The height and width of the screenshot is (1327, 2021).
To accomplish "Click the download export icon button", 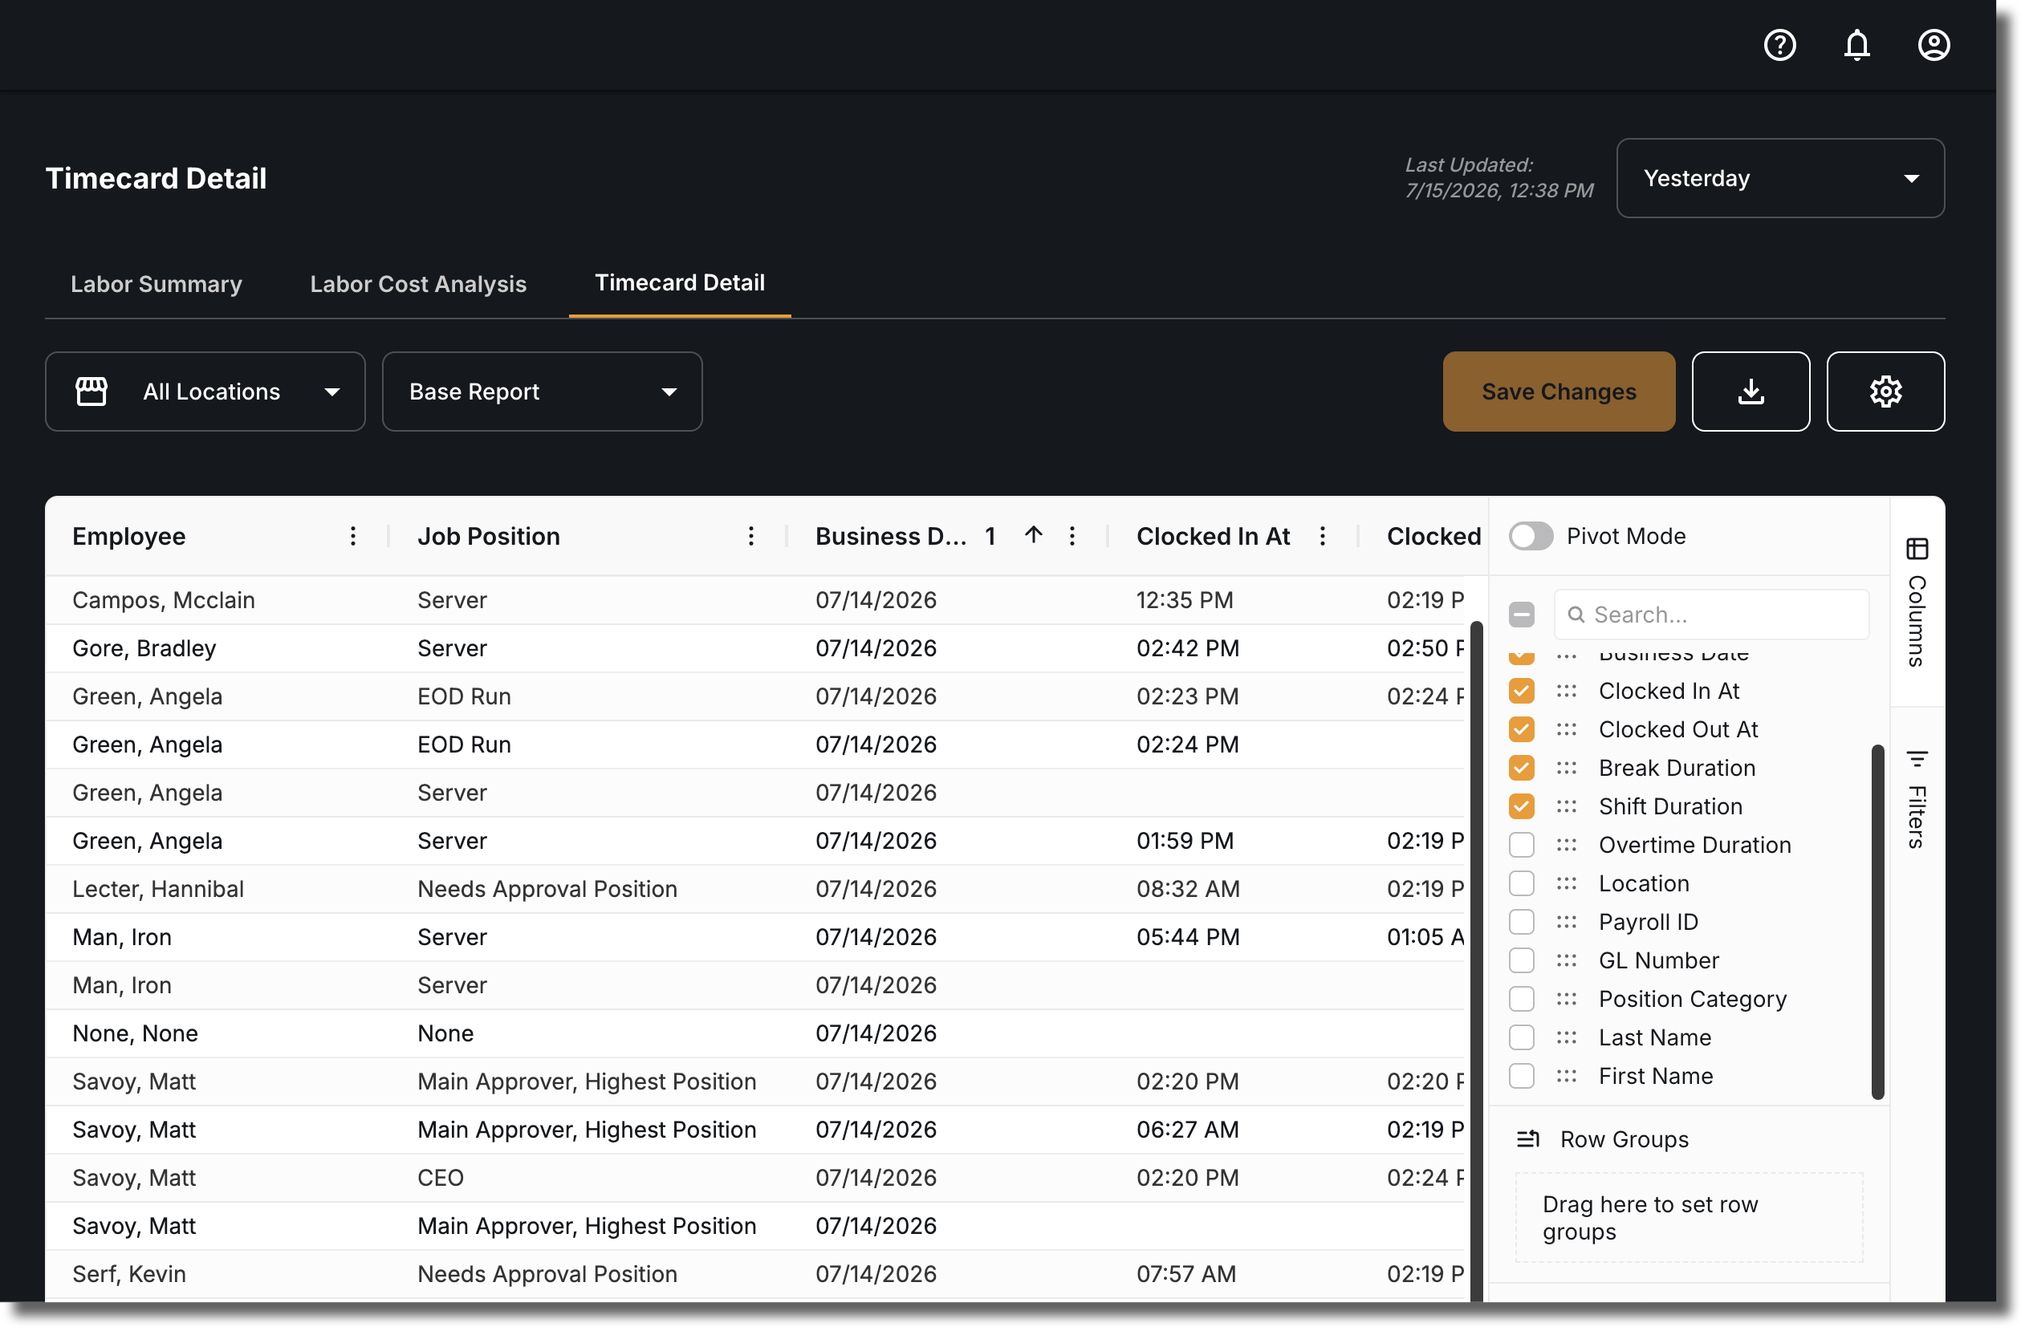I will (x=1751, y=392).
